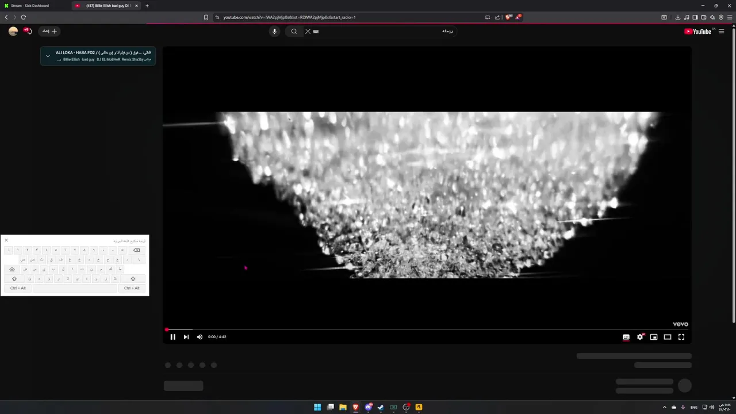Open the YouTube create (+) button
The image size is (736, 414).
pyautogui.click(x=49, y=31)
